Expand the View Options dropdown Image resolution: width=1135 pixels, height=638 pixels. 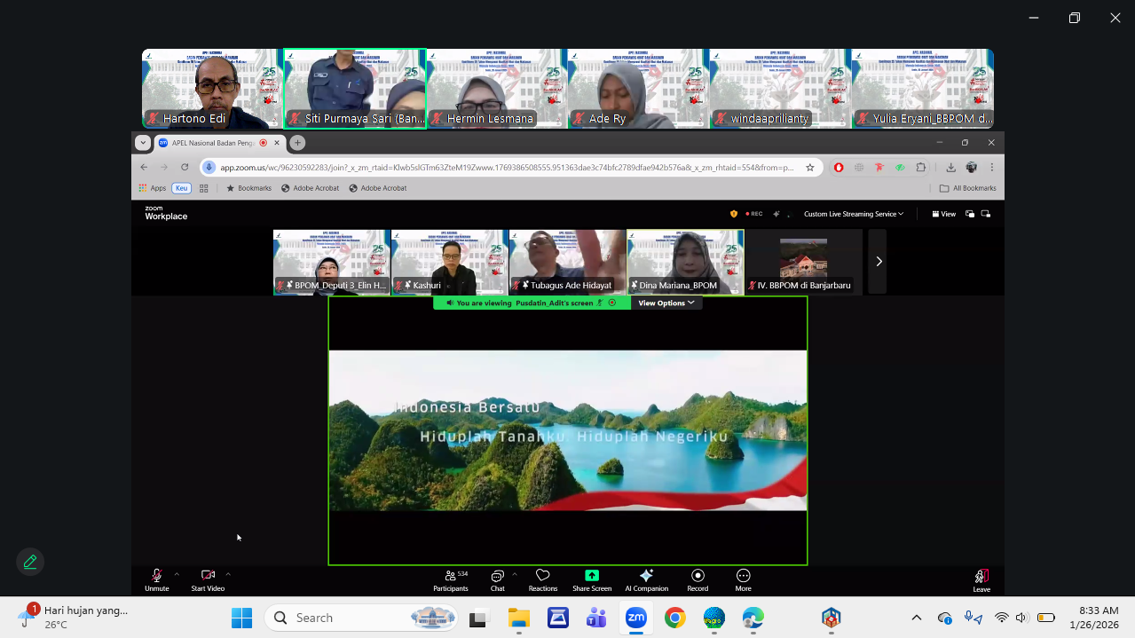click(x=666, y=303)
